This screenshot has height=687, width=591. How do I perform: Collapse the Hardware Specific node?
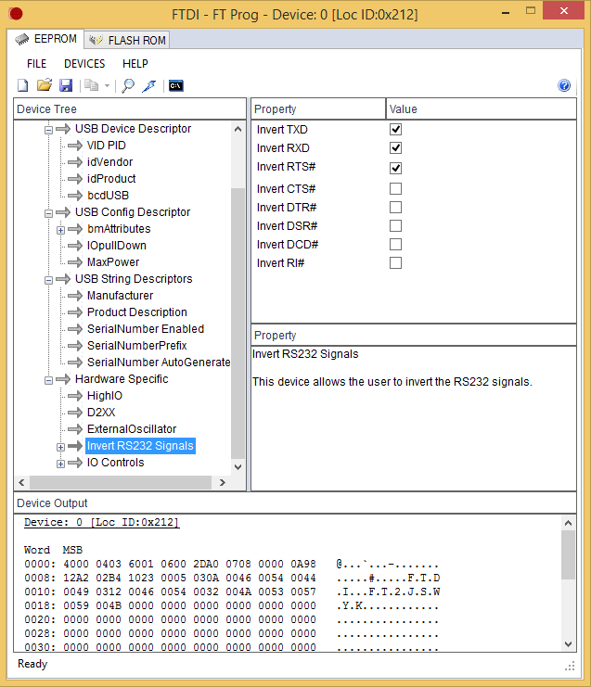(48, 380)
